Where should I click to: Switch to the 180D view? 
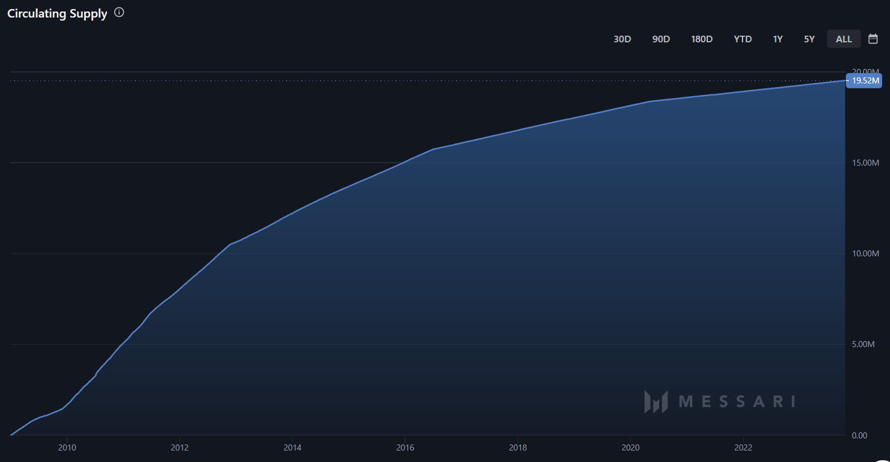coord(701,38)
